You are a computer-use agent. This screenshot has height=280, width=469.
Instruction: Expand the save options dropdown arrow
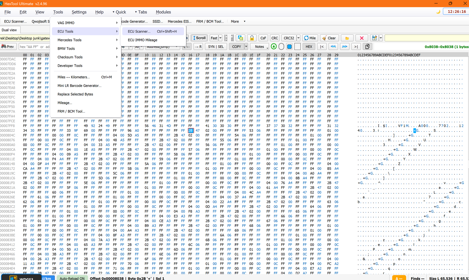pyautogui.click(x=381, y=38)
